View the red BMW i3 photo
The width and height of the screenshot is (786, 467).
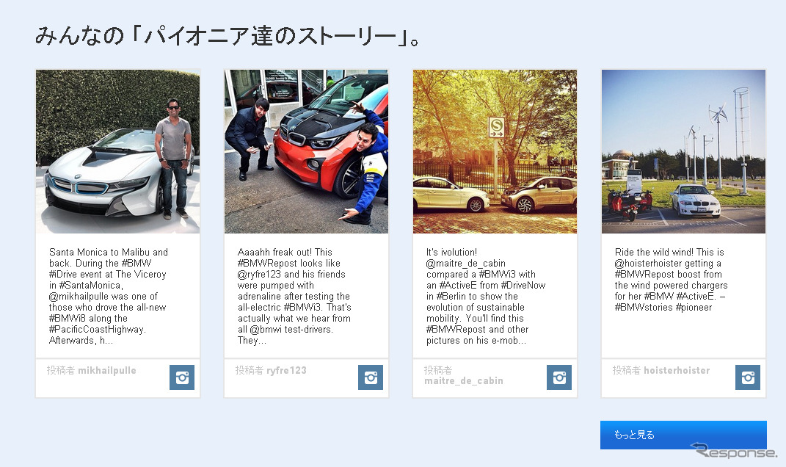click(x=306, y=151)
